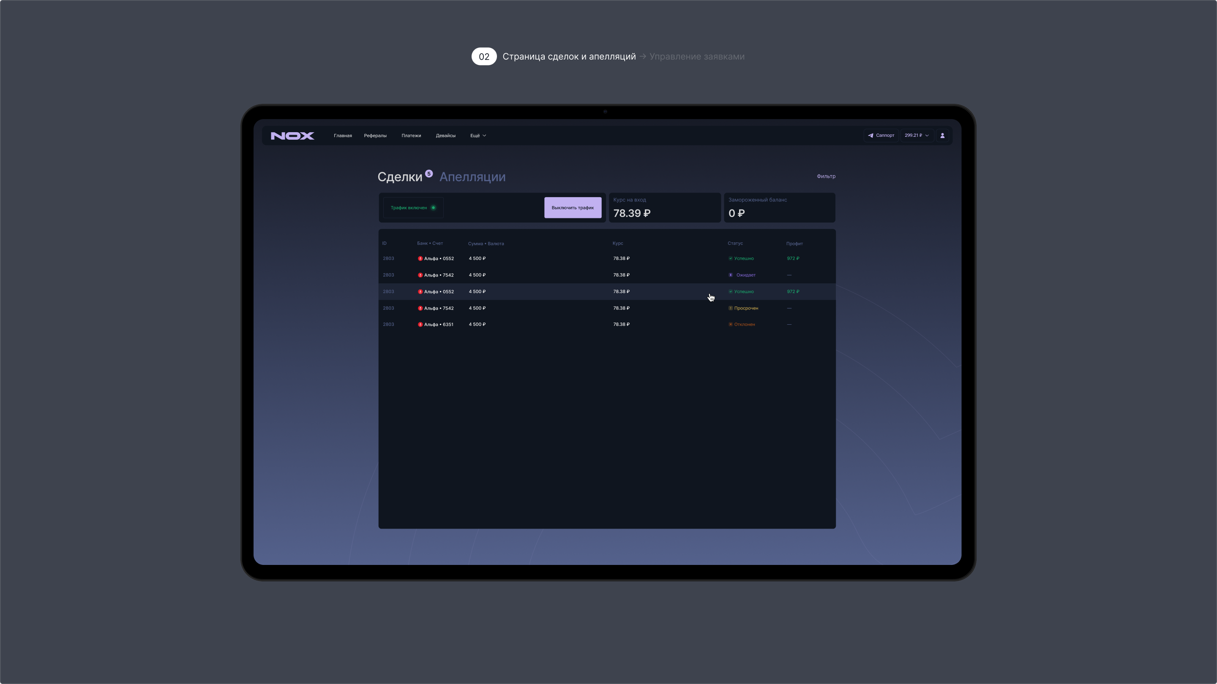Select the Сделки tab
The image size is (1217, 684).
click(x=400, y=177)
